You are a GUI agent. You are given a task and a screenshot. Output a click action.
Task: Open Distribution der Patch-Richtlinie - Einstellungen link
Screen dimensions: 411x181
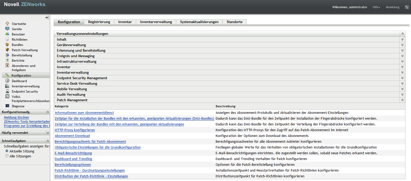coord(91,176)
